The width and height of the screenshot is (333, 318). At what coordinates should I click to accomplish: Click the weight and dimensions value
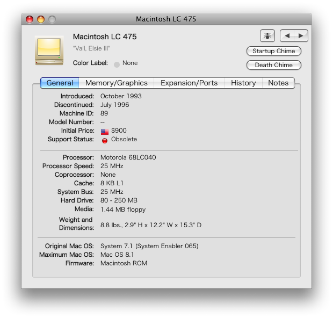151,225
